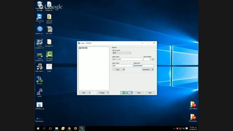Click the active WinSCP taskbar button
This screenshot has width=233, height=131.
[82, 128]
